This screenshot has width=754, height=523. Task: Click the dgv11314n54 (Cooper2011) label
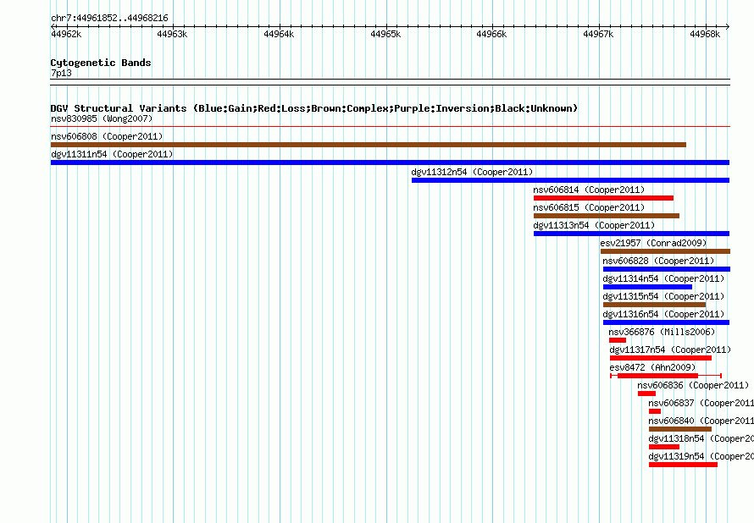(663, 278)
